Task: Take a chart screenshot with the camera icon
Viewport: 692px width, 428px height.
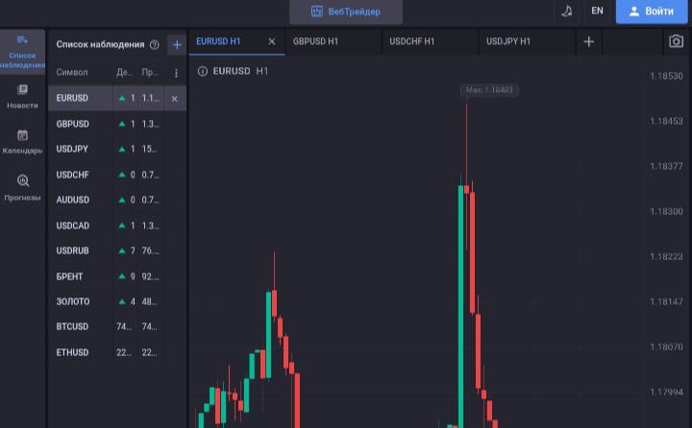Action: [676, 41]
